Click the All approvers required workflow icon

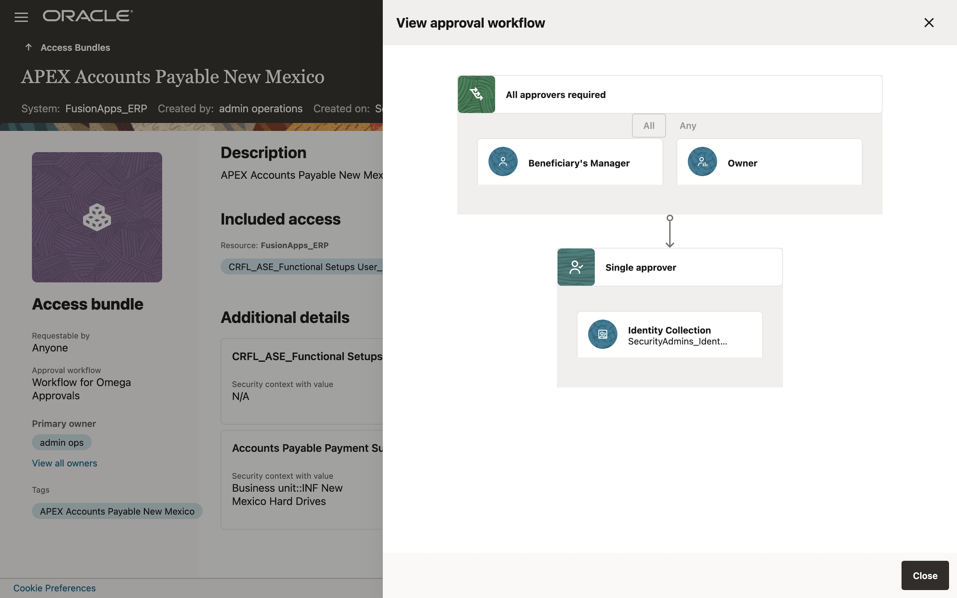click(x=476, y=94)
